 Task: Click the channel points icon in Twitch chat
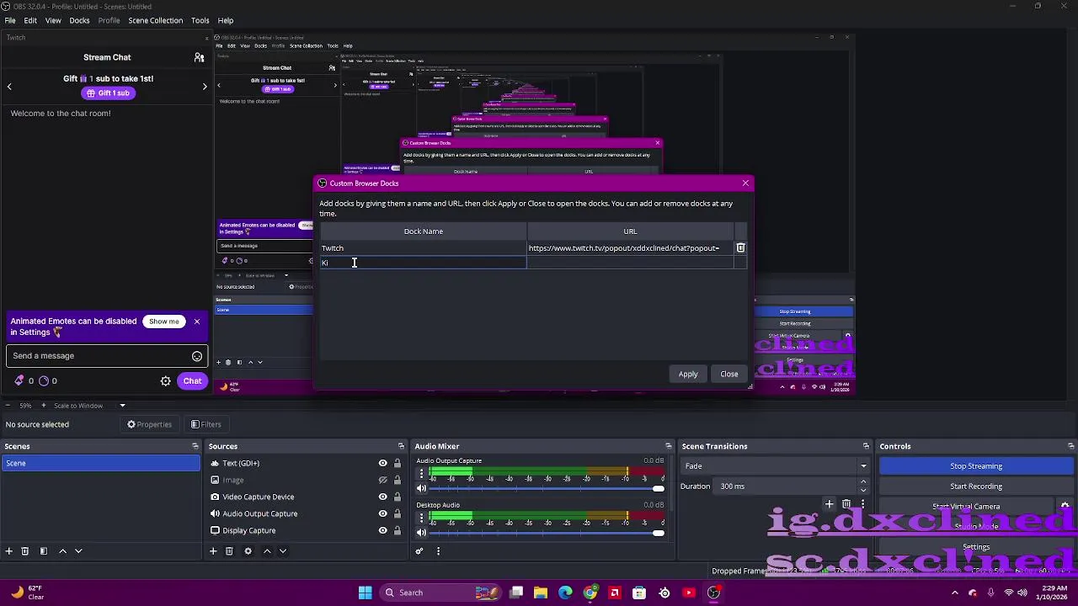click(44, 380)
